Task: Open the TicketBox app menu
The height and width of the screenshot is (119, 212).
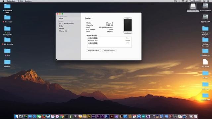Action: [x=11, y=1]
